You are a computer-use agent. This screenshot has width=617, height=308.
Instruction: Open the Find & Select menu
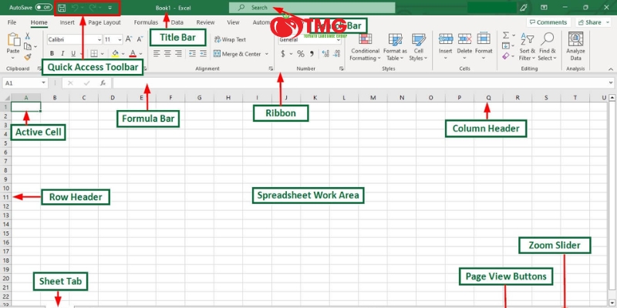pos(548,47)
